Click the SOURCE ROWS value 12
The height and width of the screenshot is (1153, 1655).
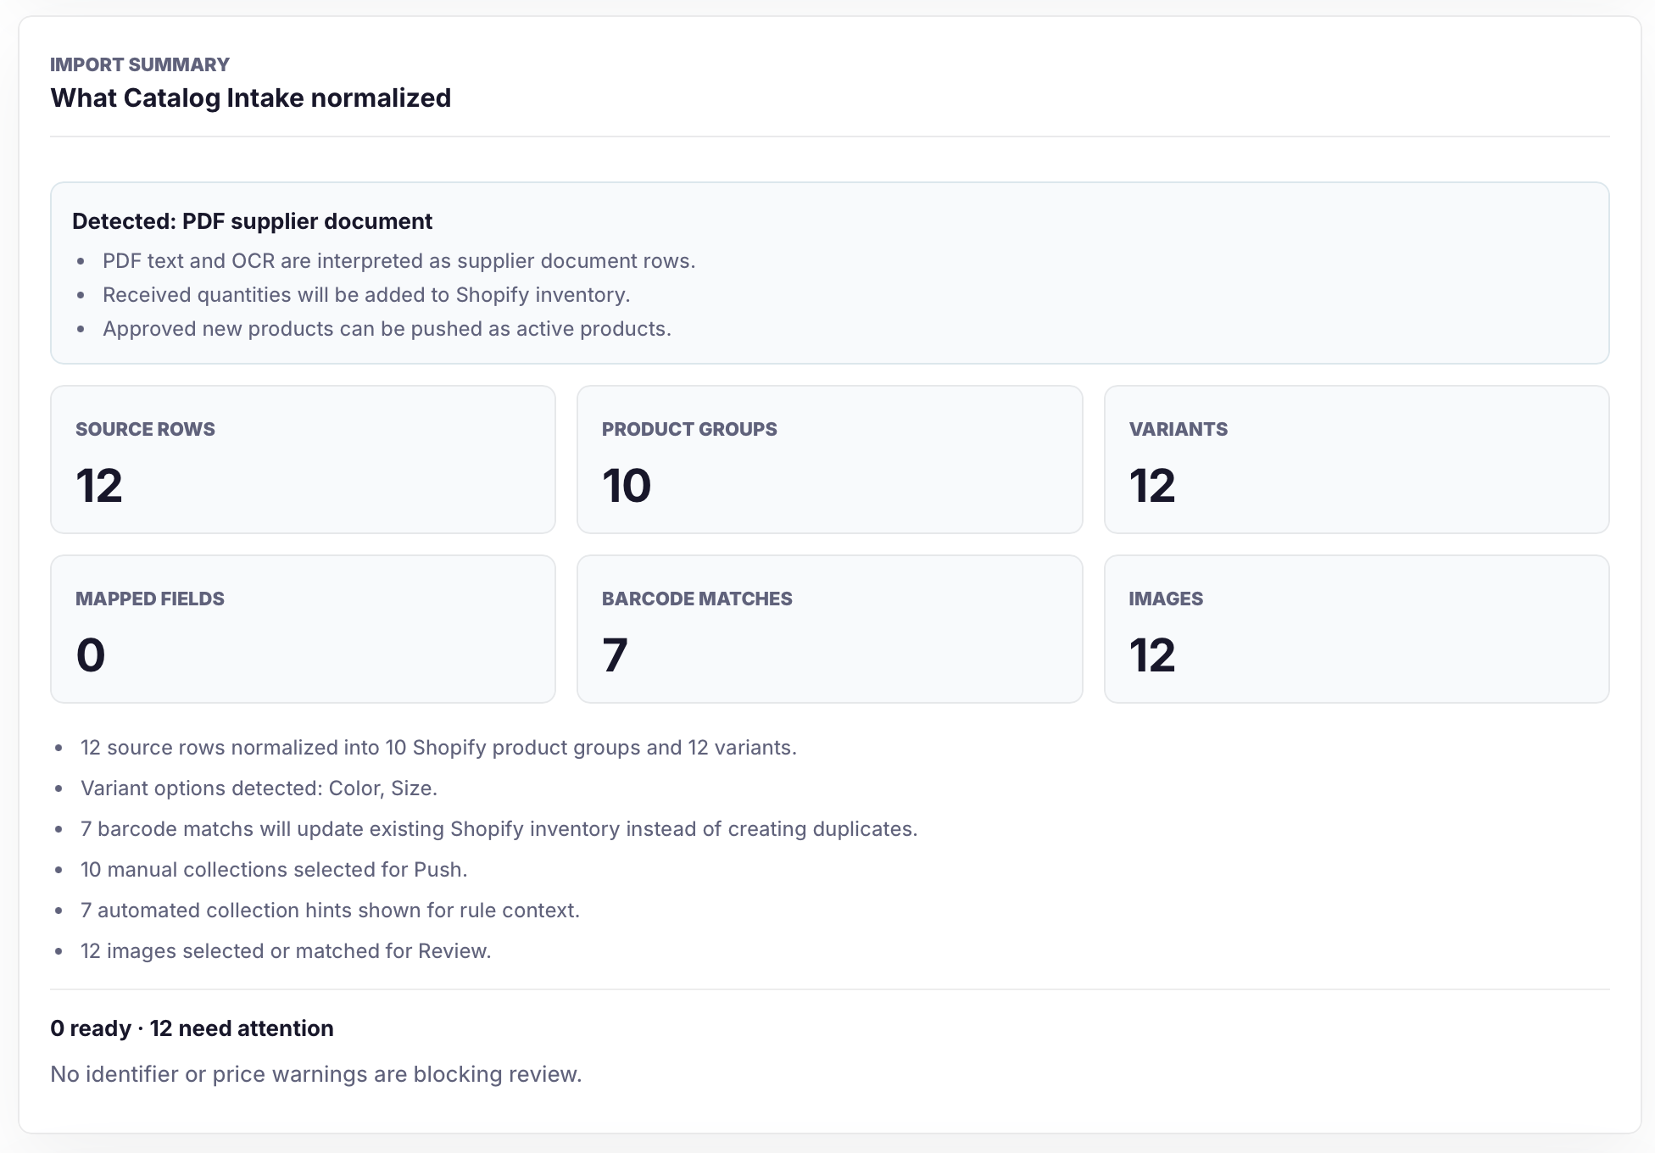point(99,486)
